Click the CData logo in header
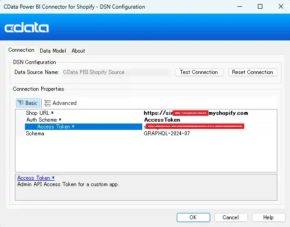 27,28
